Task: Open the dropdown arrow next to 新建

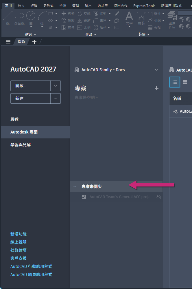Action: tap(56, 98)
